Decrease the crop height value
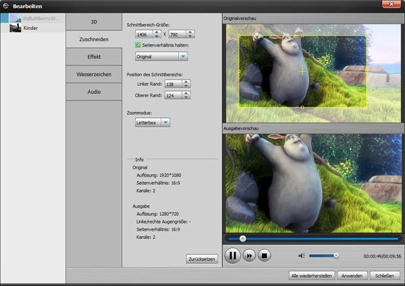 (x=190, y=36)
